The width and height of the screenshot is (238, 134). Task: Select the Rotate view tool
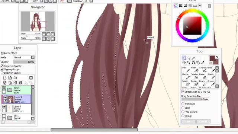coord(193,63)
